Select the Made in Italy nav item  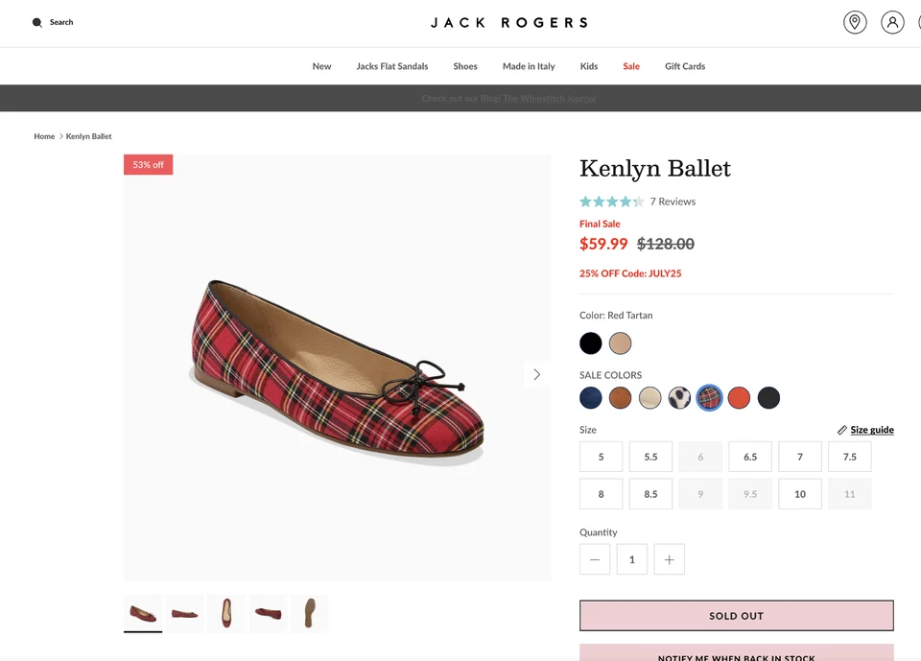coord(529,66)
